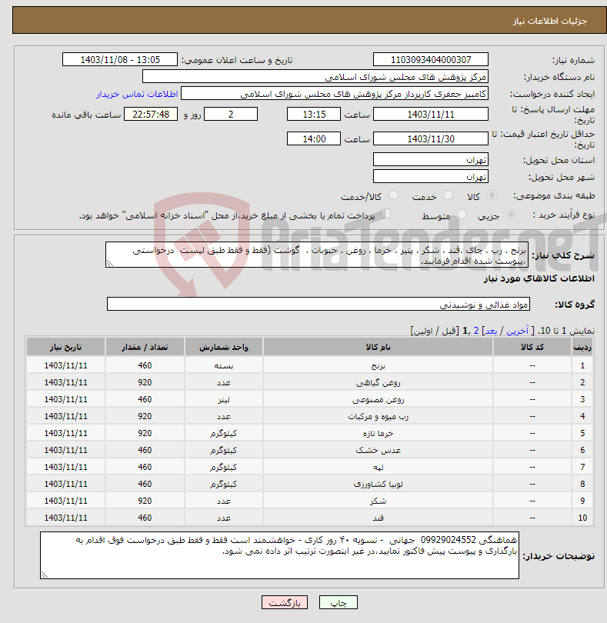This screenshot has height=623, width=607.
Task: Open the بعد next page link
Action: point(491,331)
